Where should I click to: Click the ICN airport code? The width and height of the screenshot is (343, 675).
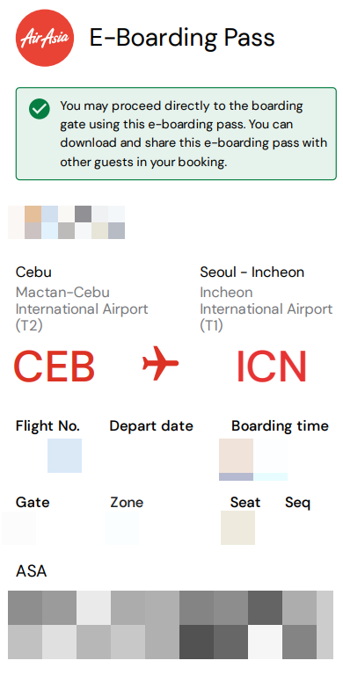272,367
